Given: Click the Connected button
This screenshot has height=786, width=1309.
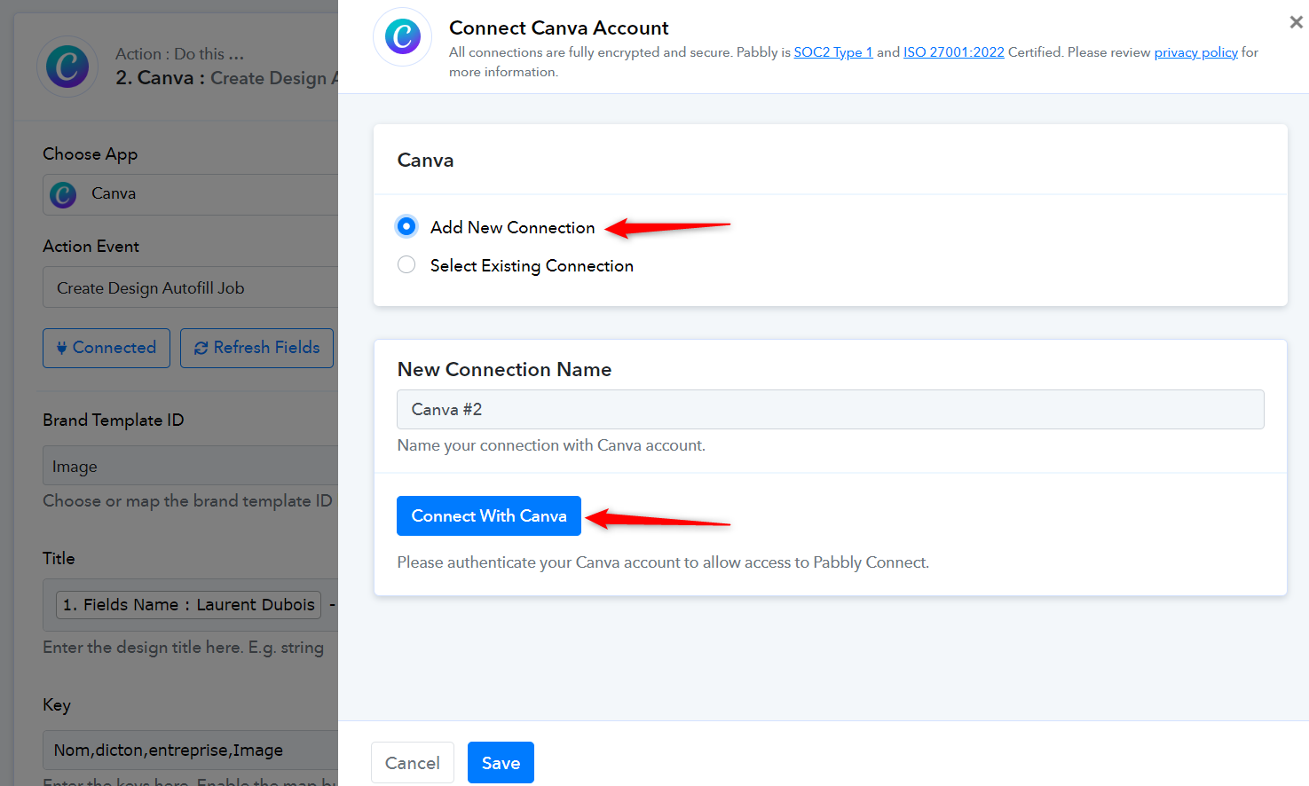Looking at the screenshot, I should point(106,348).
